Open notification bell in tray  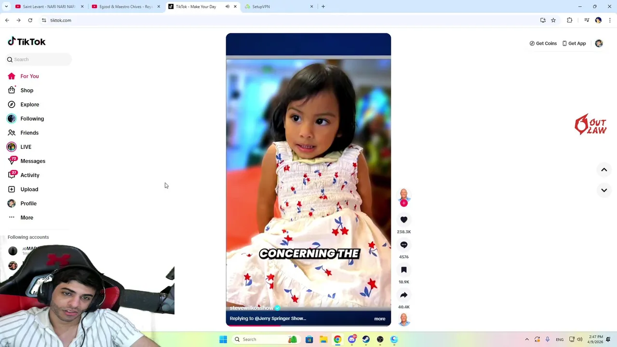click(608, 339)
